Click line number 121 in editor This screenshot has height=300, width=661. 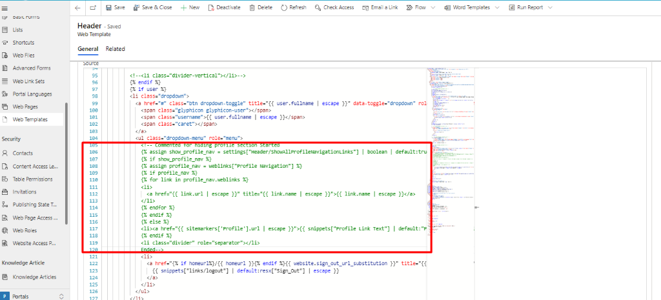click(x=94, y=256)
